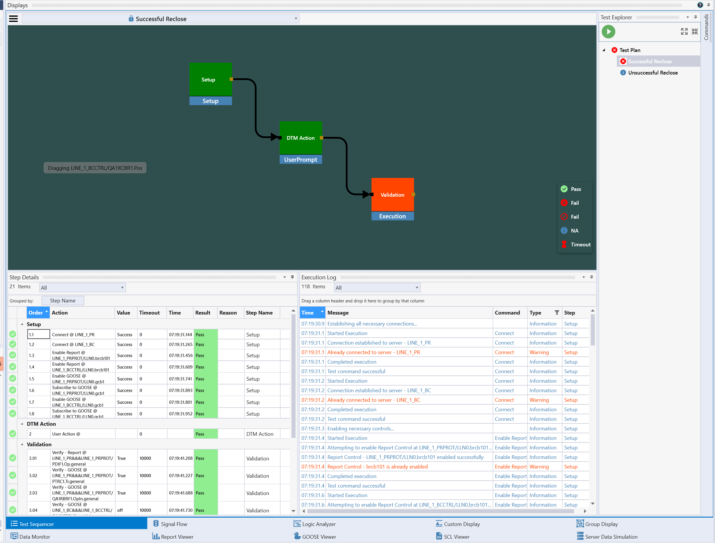
Task: Run the test plan in Test Explorer
Action: point(609,32)
